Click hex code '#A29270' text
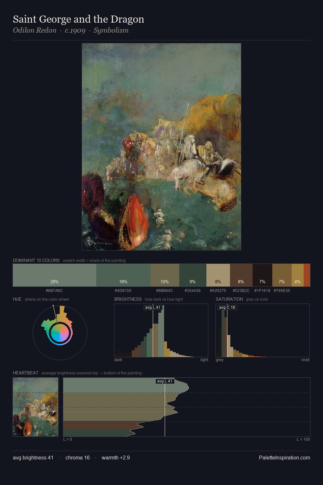 pyautogui.click(x=218, y=290)
